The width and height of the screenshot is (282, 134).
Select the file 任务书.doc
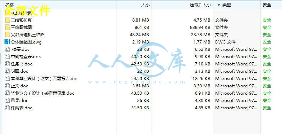point(22,64)
